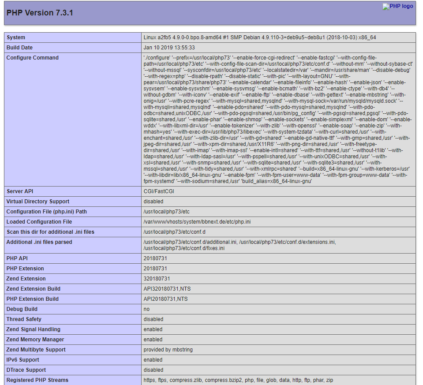Click the Zend Extension Build label
This screenshot has width=423, height=385.
[34, 289]
